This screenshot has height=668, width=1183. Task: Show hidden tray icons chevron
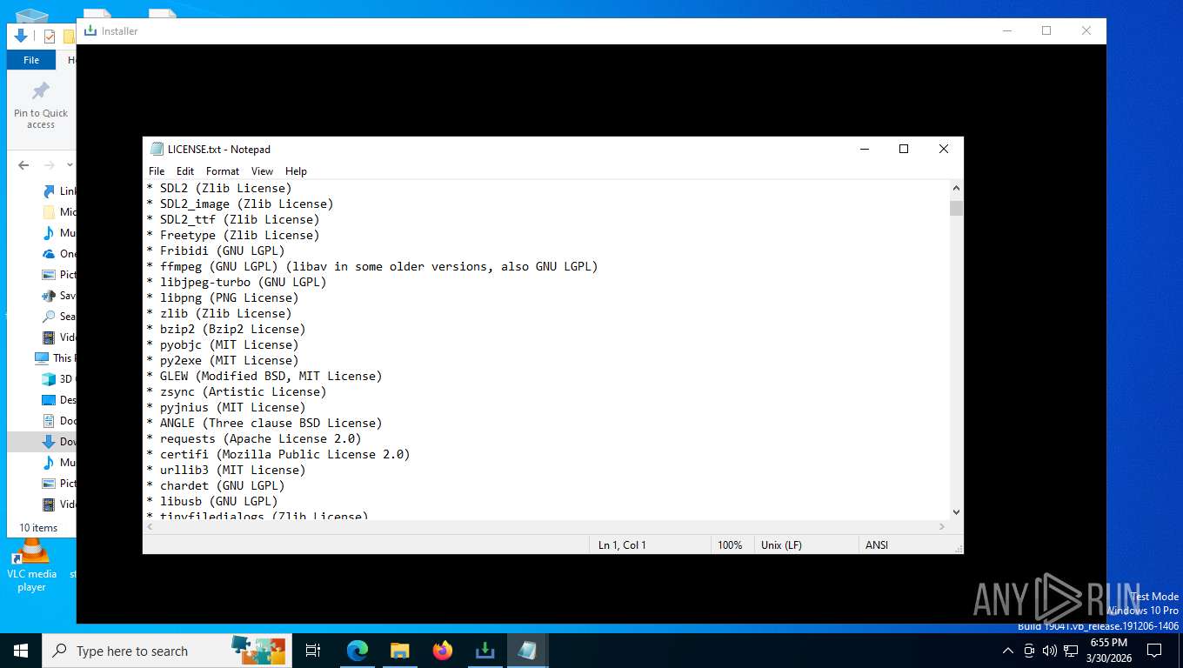[x=1008, y=651]
